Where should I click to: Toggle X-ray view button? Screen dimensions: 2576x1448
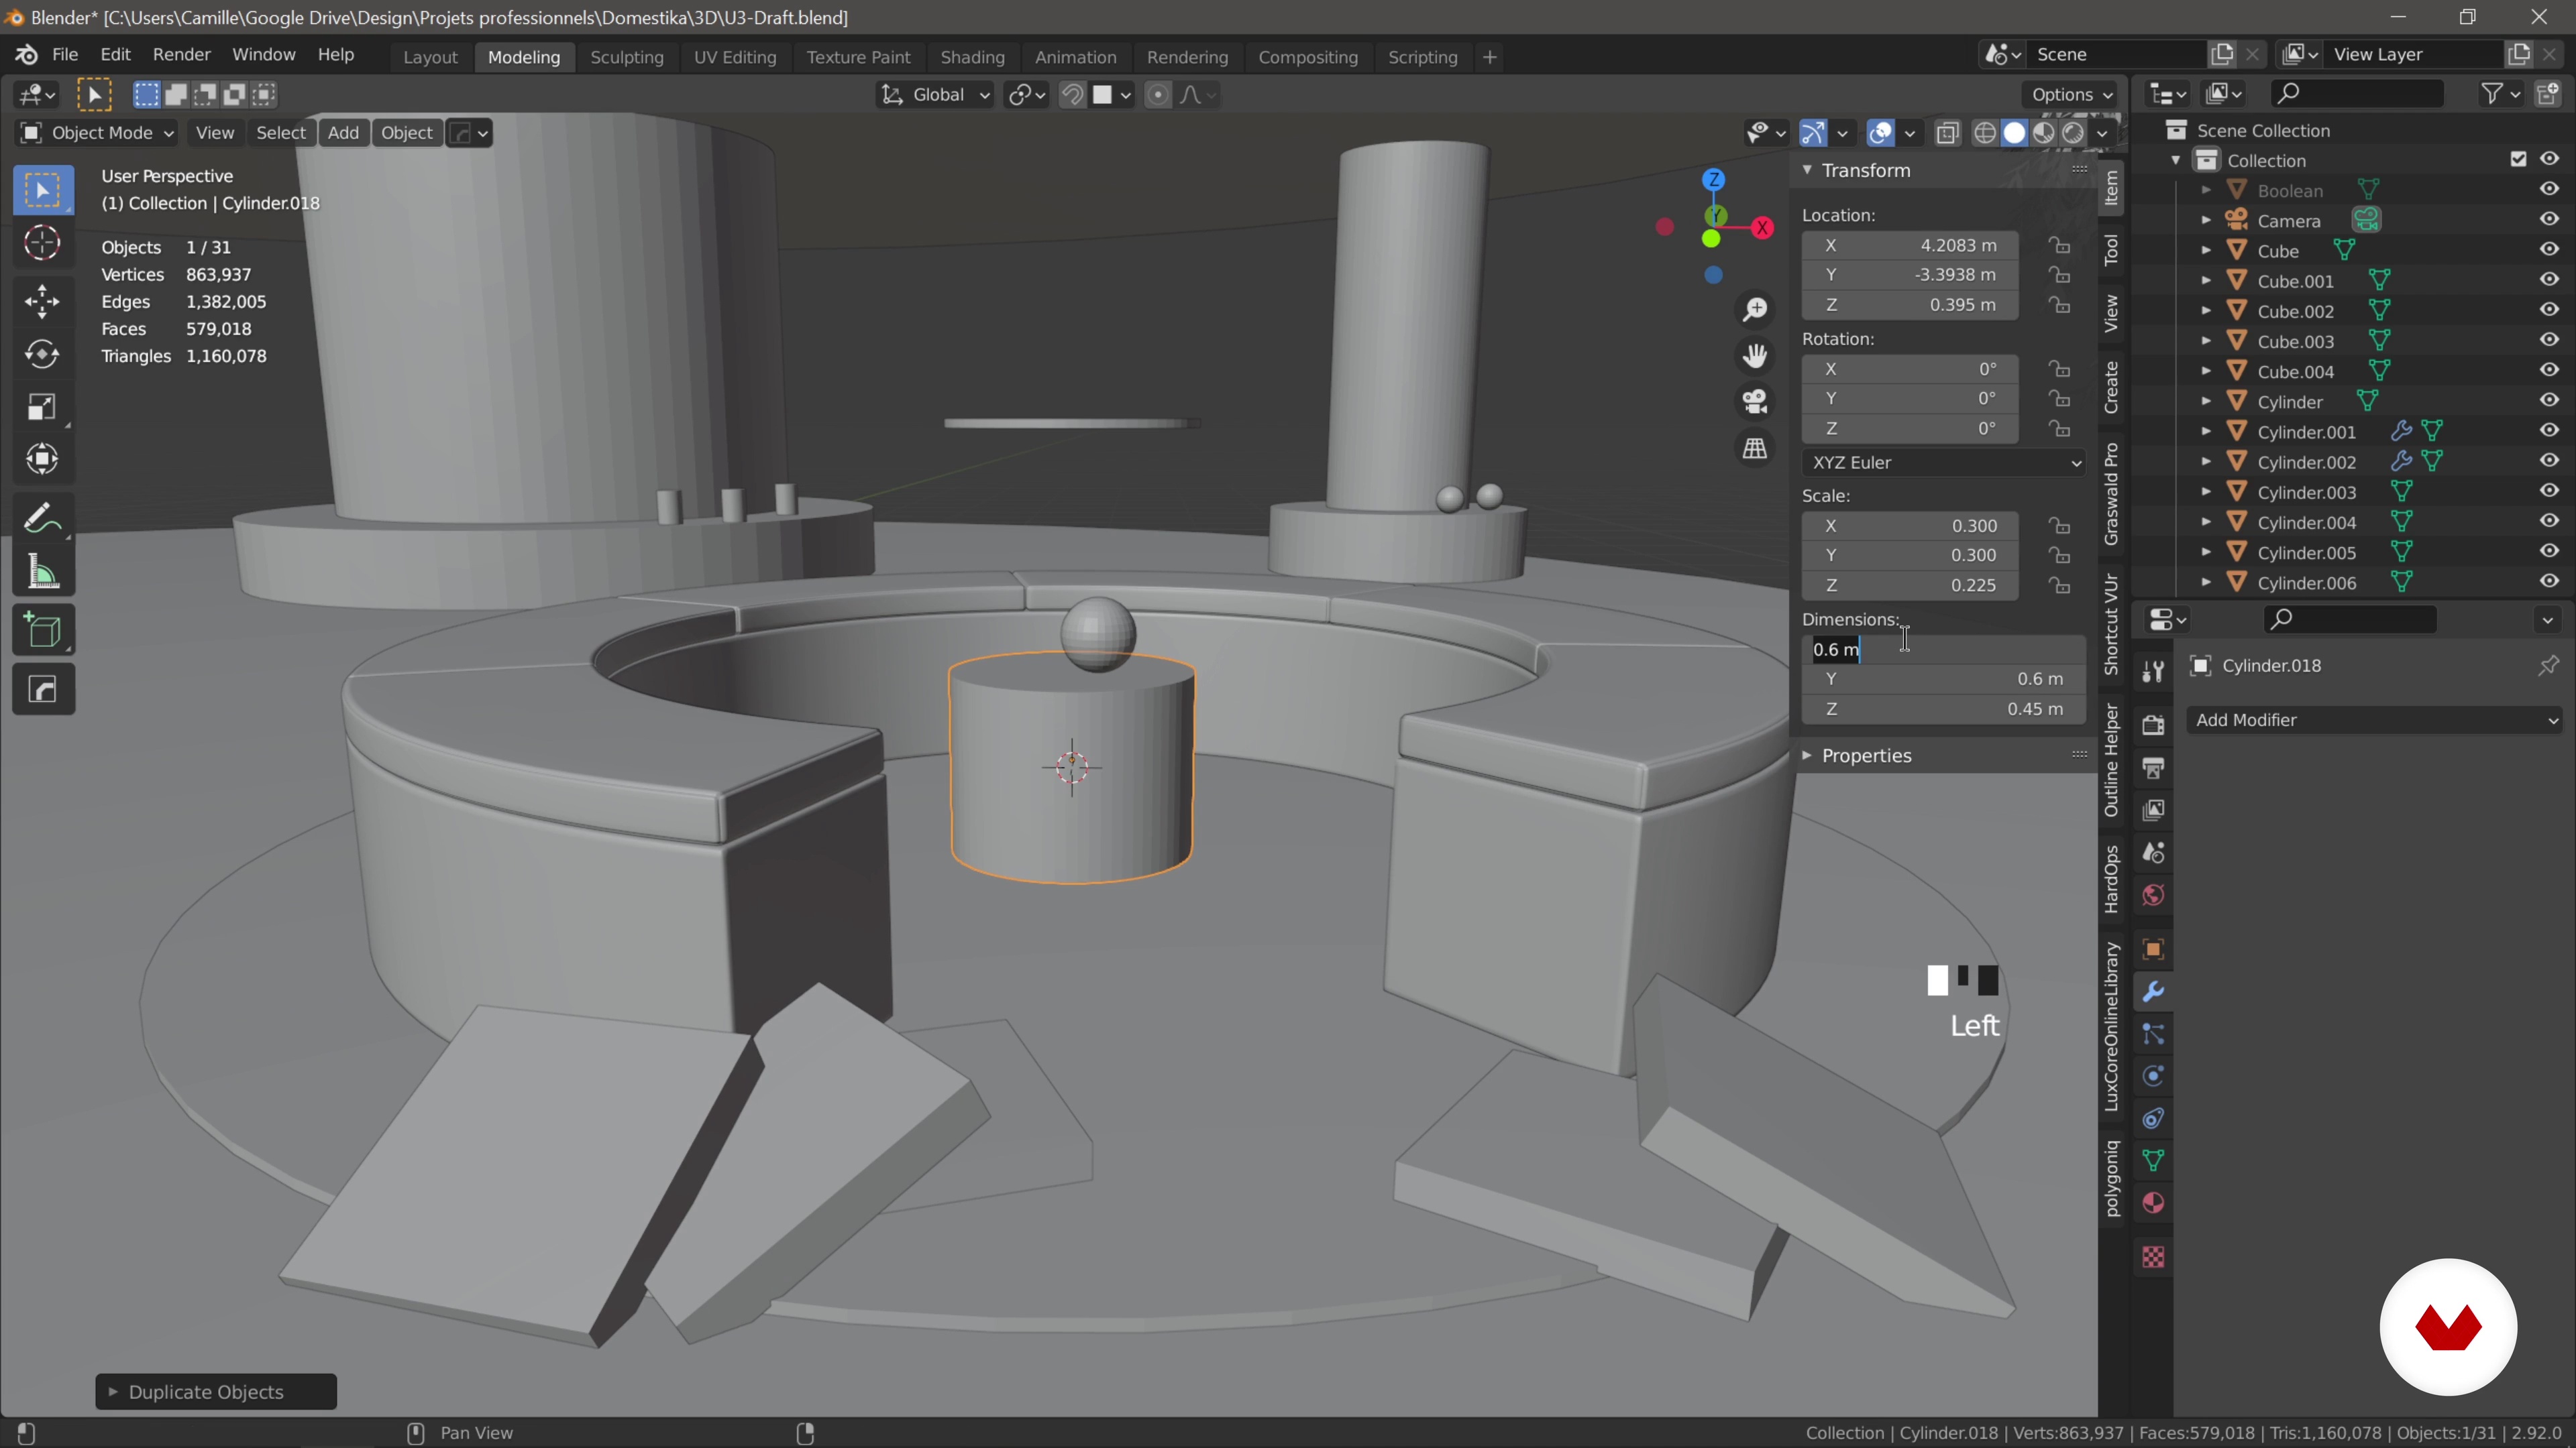click(1947, 133)
